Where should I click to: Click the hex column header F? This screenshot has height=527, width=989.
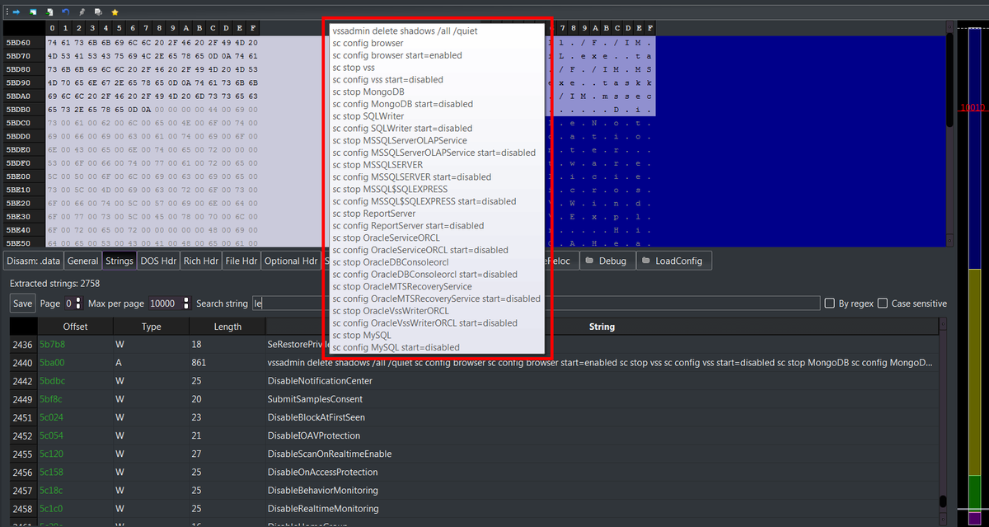tap(252, 28)
